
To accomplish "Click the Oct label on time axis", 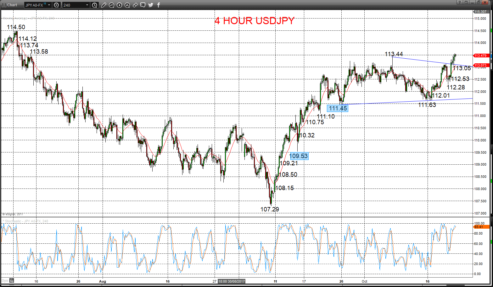I will (x=365, y=281).
